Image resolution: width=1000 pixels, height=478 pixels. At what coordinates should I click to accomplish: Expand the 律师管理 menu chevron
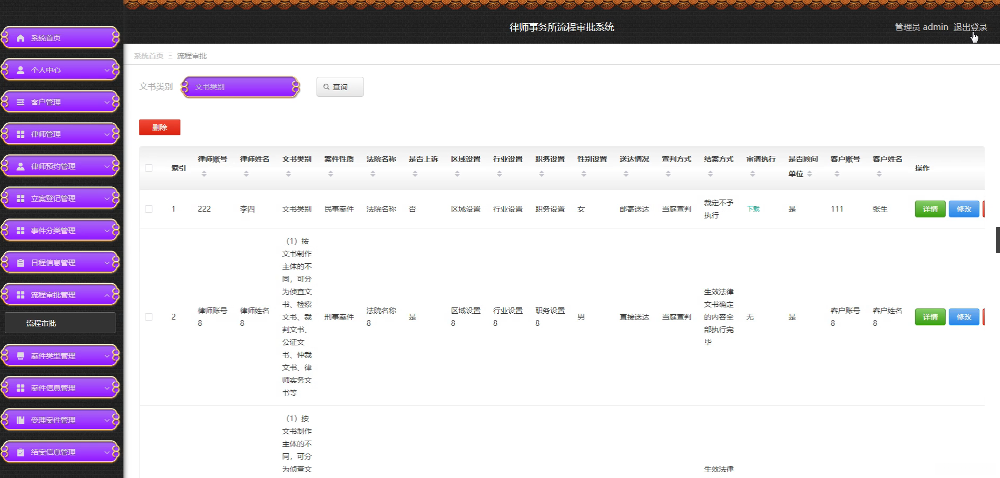point(107,134)
